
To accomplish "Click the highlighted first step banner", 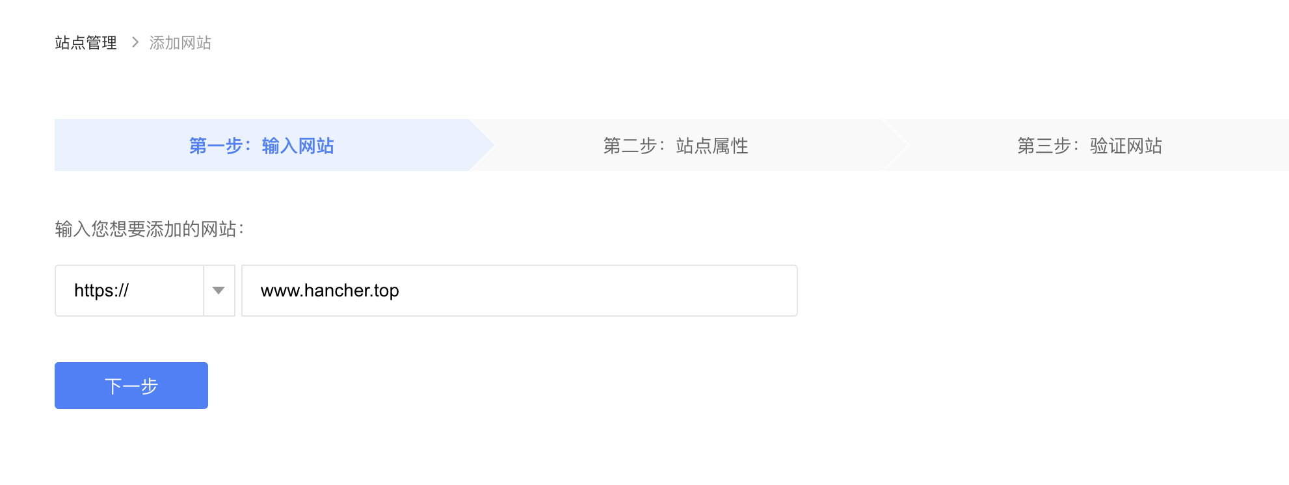I will pyautogui.click(x=261, y=146).
